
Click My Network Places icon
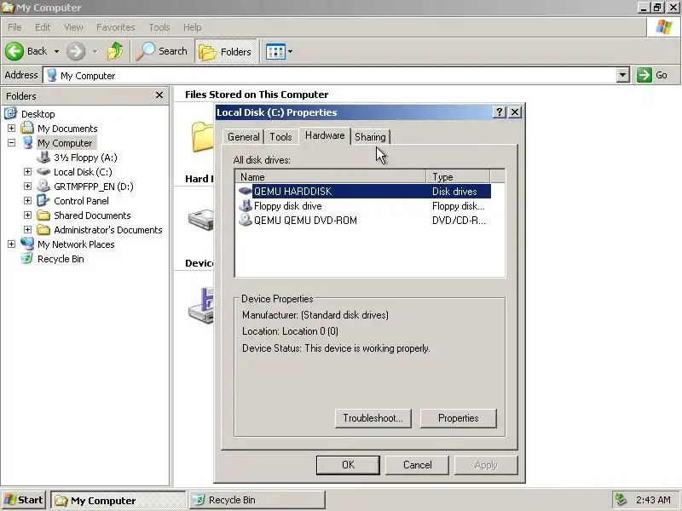(27, 244)
